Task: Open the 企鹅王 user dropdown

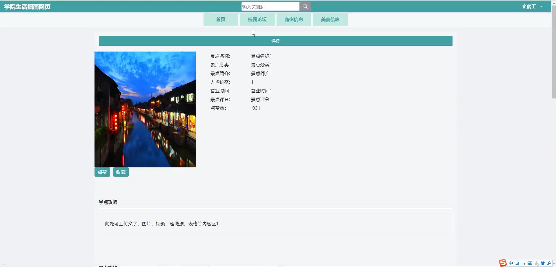Action: tap(532, 6)
